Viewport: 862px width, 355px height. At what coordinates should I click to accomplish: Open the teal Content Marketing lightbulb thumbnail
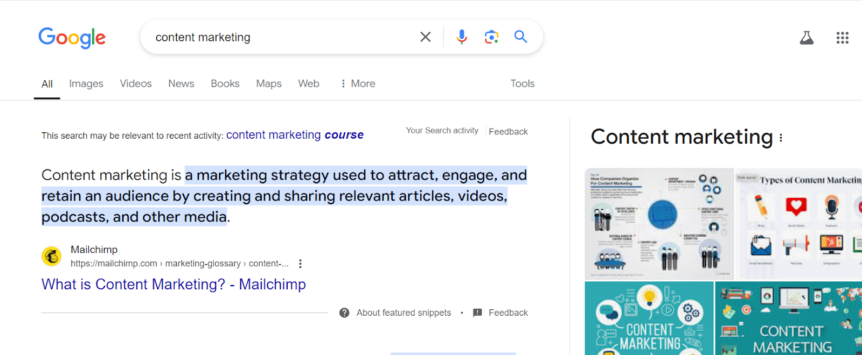pyautogui.click(x=649, y=318)
